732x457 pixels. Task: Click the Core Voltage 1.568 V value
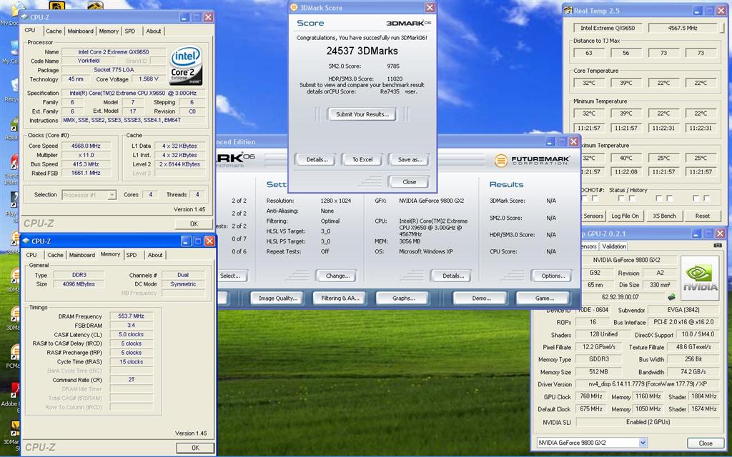point(149,79)
